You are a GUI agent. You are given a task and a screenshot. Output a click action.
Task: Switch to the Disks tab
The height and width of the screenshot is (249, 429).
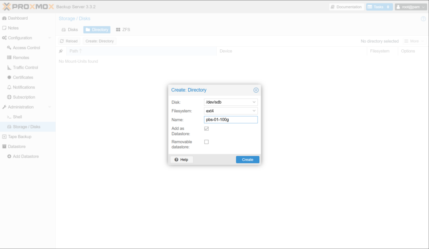point(70,30)
